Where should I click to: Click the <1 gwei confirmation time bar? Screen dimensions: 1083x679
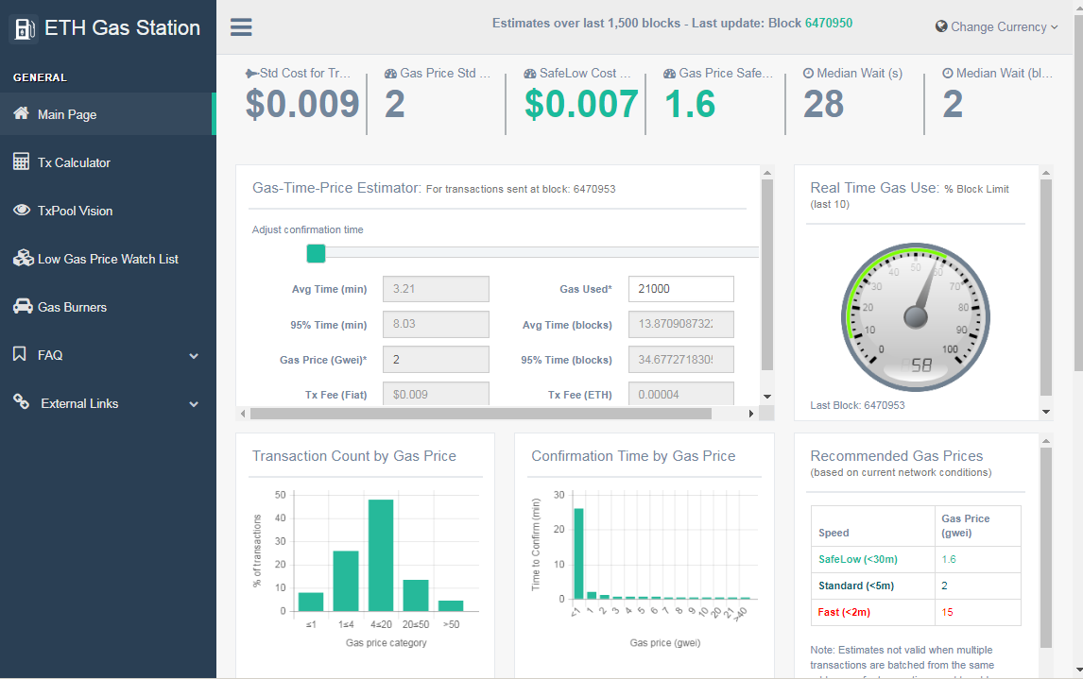click(x=578, y=553)
